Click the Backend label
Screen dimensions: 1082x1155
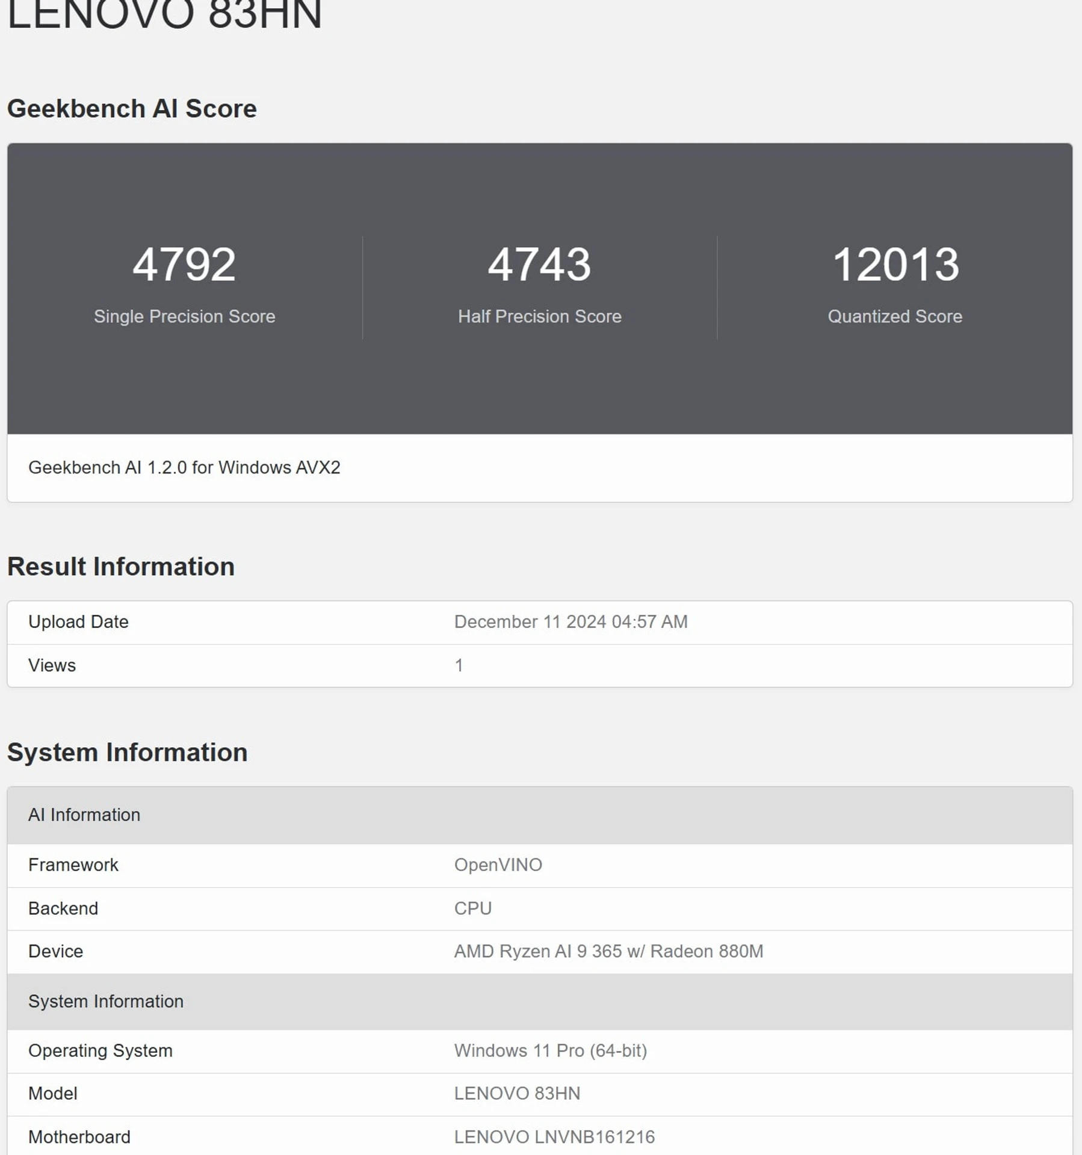click(x=63, y=908)
